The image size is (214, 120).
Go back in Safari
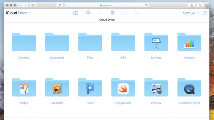20,5
